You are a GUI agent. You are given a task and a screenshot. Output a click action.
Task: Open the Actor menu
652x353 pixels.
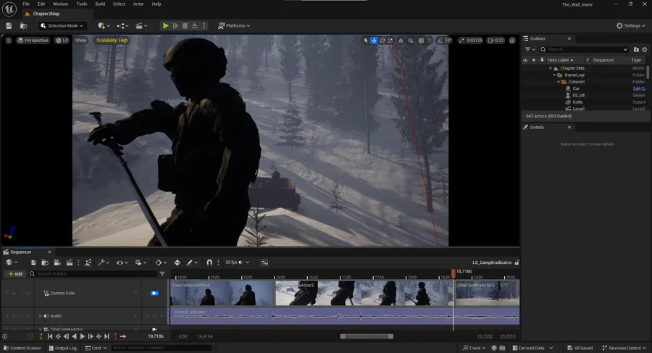click(x=138, y=4)
